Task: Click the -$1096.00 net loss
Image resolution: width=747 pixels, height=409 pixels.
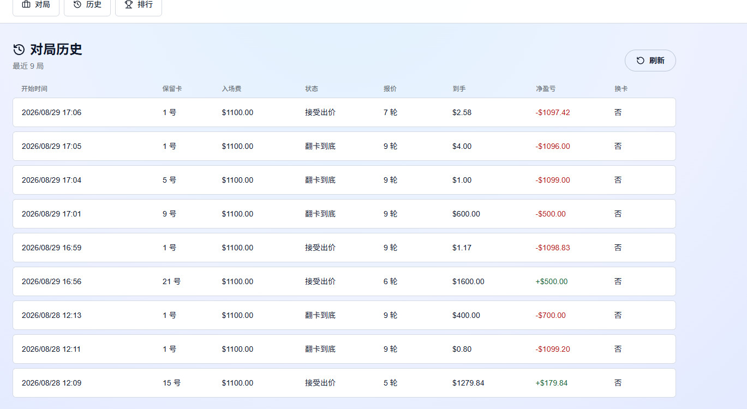Action: (x=553, y=146)
